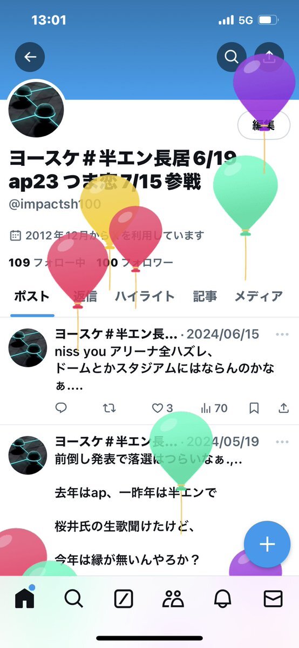Open the 記事 tab
Screen dimensions: 299x648
coord(205,296)
